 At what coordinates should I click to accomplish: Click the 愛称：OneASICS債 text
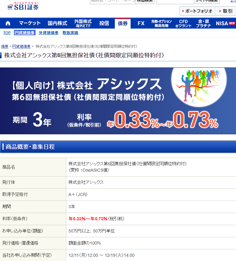(x=89, y=170)
